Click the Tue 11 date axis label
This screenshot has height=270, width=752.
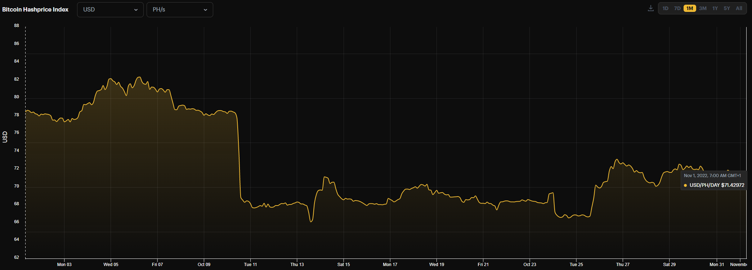click(x=250, y=265)
